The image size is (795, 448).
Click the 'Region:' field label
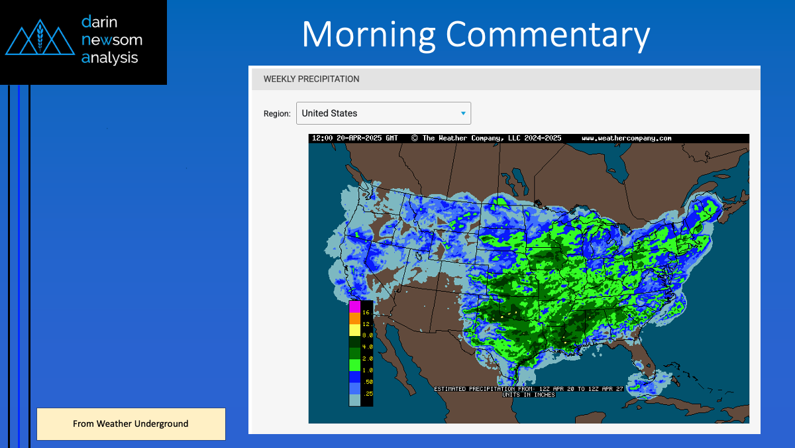(x=277, y=113)
